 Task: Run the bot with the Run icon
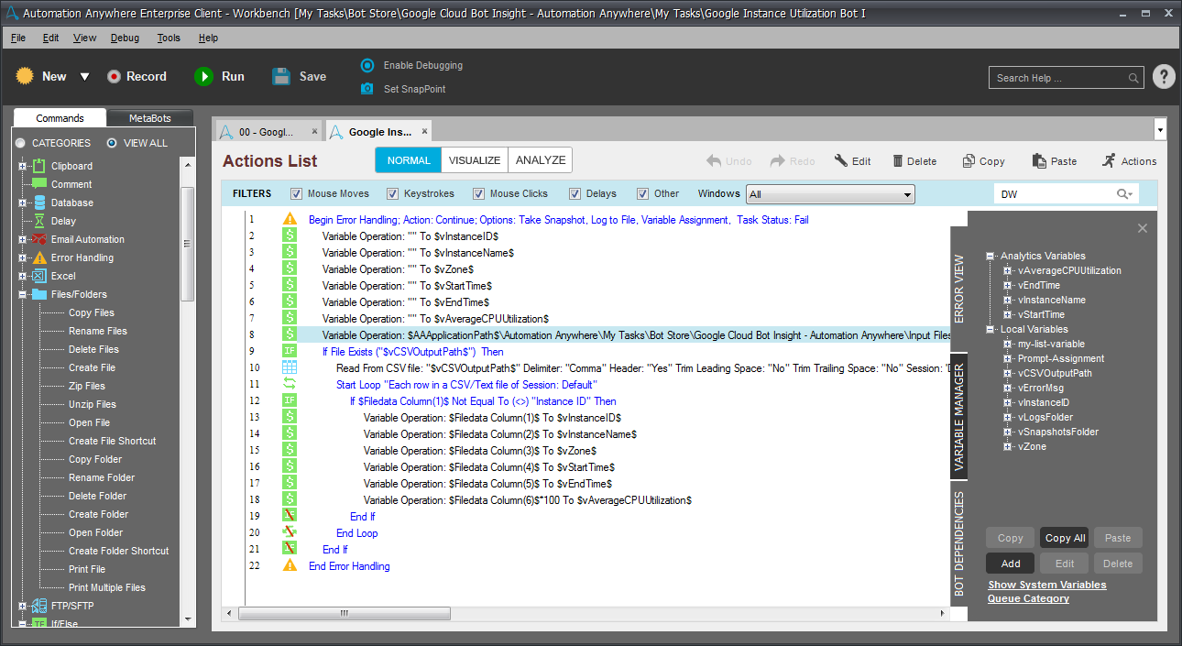pos(203,77)
